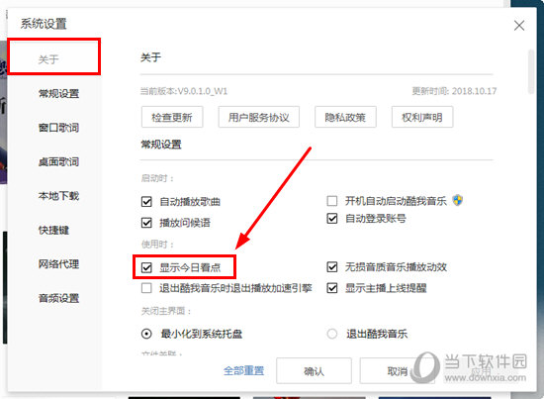544x399 pixels.
Task: Select 网络代理 in the sidebar
Action: (58, 264)
